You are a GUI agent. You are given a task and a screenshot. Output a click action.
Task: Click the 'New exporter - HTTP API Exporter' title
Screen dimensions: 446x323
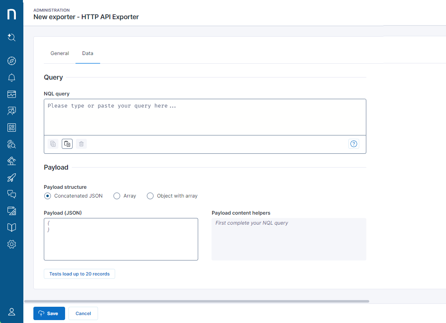tap(86, 17)
